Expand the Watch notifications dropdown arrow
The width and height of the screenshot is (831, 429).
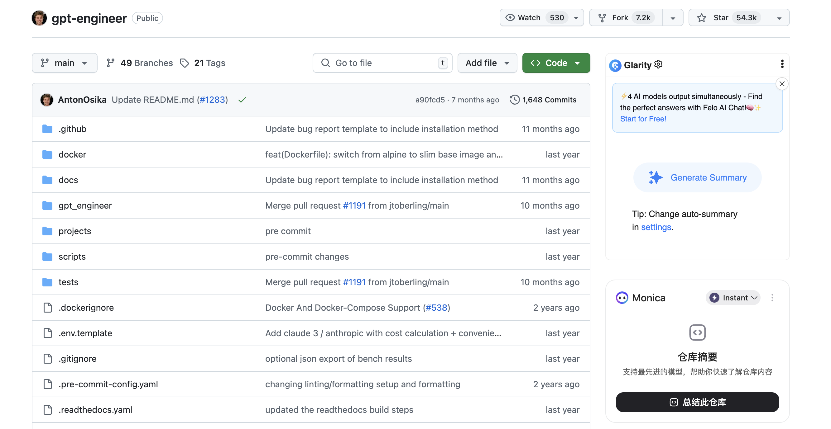[x=576, y=18]
